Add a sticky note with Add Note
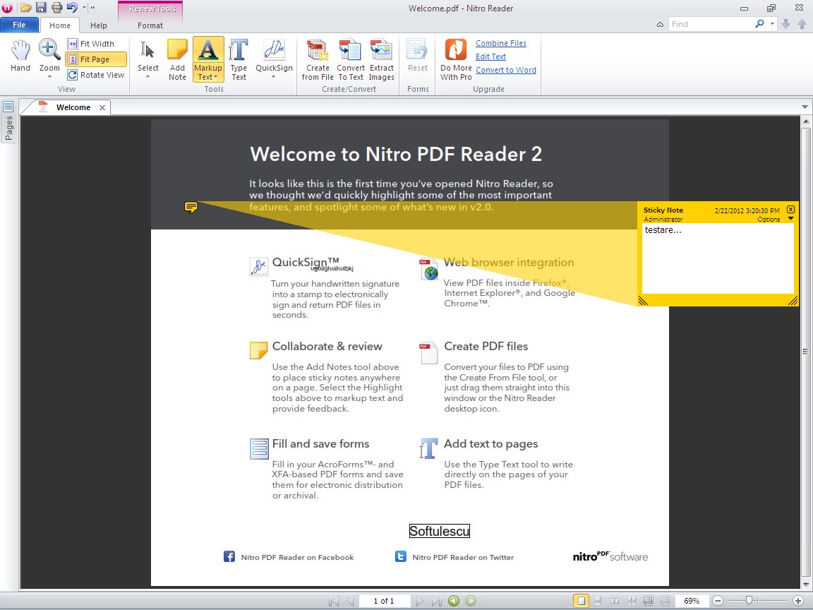The image size is (813, 610). point(177,59)
